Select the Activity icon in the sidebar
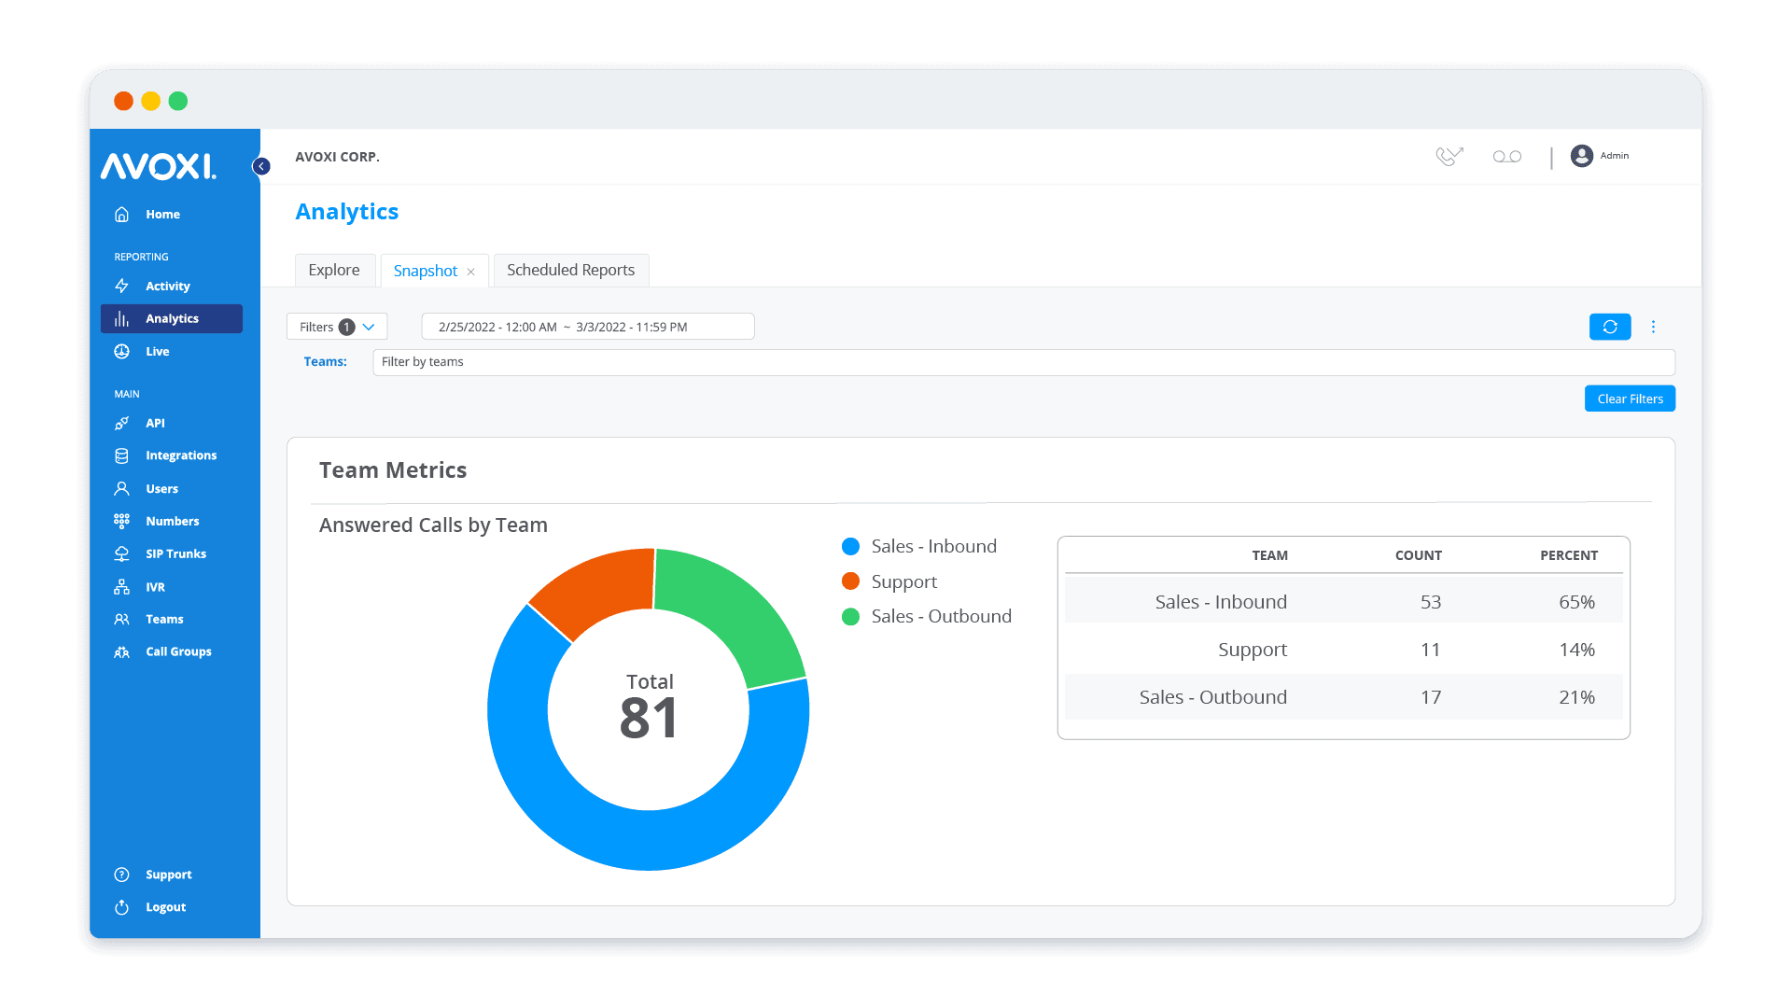Screen dimensions: 1792x1008 (122, 287)
